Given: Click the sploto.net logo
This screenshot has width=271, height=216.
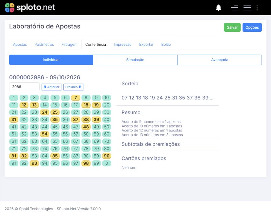Looking at the screenshot, I should pos(30,8).
